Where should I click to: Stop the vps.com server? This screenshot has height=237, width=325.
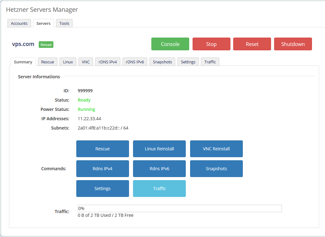click(x=211, y=44)
